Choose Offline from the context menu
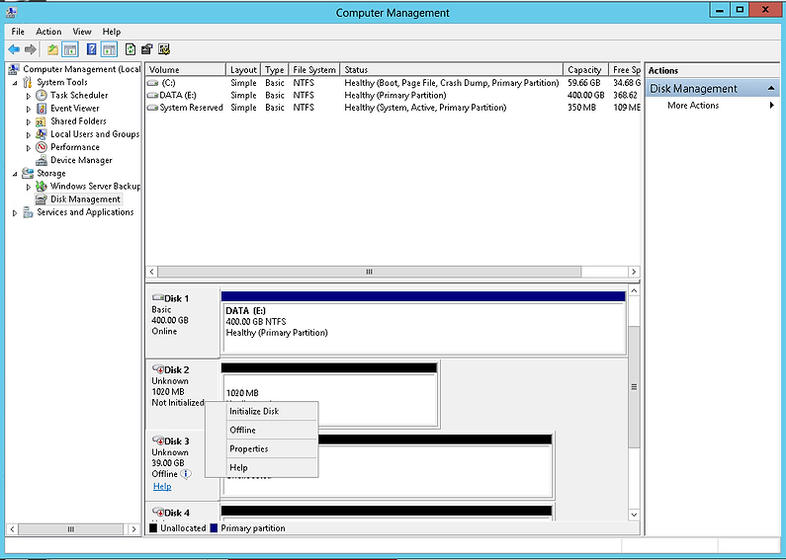 pos(262,430)
